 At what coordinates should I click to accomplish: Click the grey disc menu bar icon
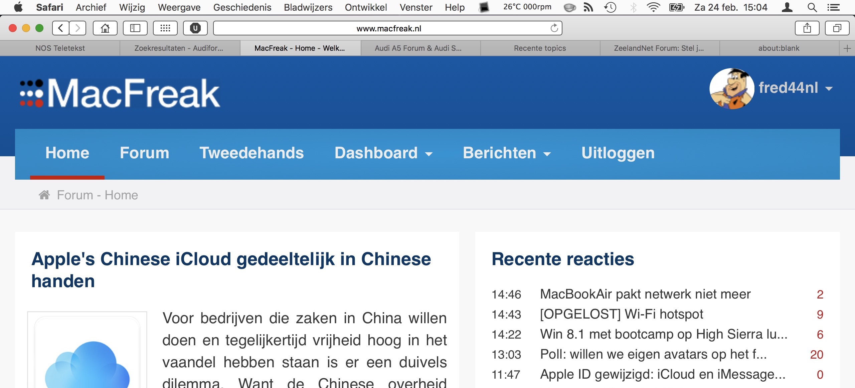click(x=569, y=7)
